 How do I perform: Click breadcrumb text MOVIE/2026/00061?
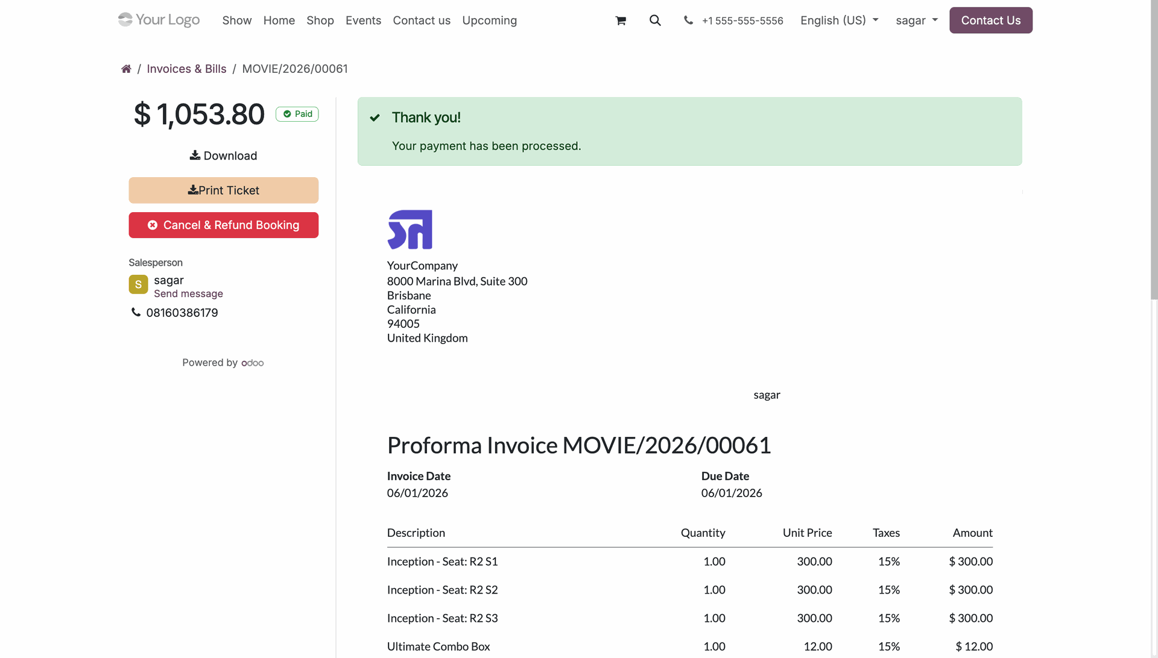tap(295, 69)
